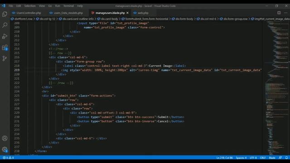Open the Manage settings gear
The image size is (290, 163).
[5, 149]
